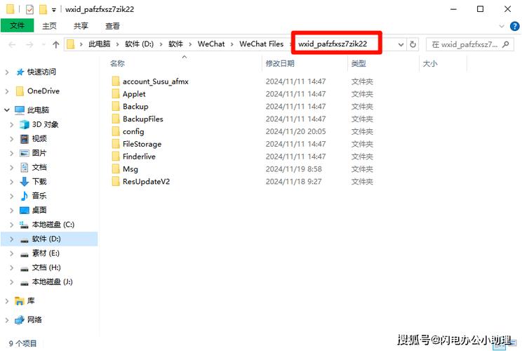Sort by the 修改日期 column header
The width and height of the screenshot is (522, 351).
[x=280, y=63]
